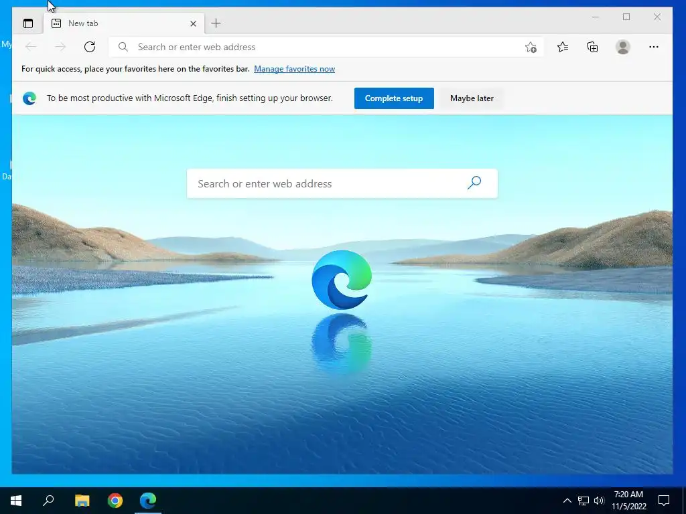Click the Microsoft Edge taskbar icon
686x514 pixels.
coord(148,501)
